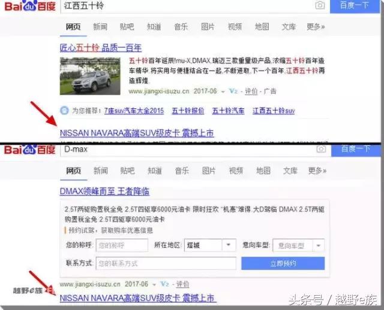Viewport: 384px width, 310px height.
Task: Switch to 新闻 tab in D-max search page
Action: tap(101, 171)
